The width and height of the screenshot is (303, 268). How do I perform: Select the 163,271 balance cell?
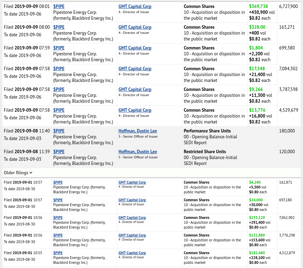[287, 27]
